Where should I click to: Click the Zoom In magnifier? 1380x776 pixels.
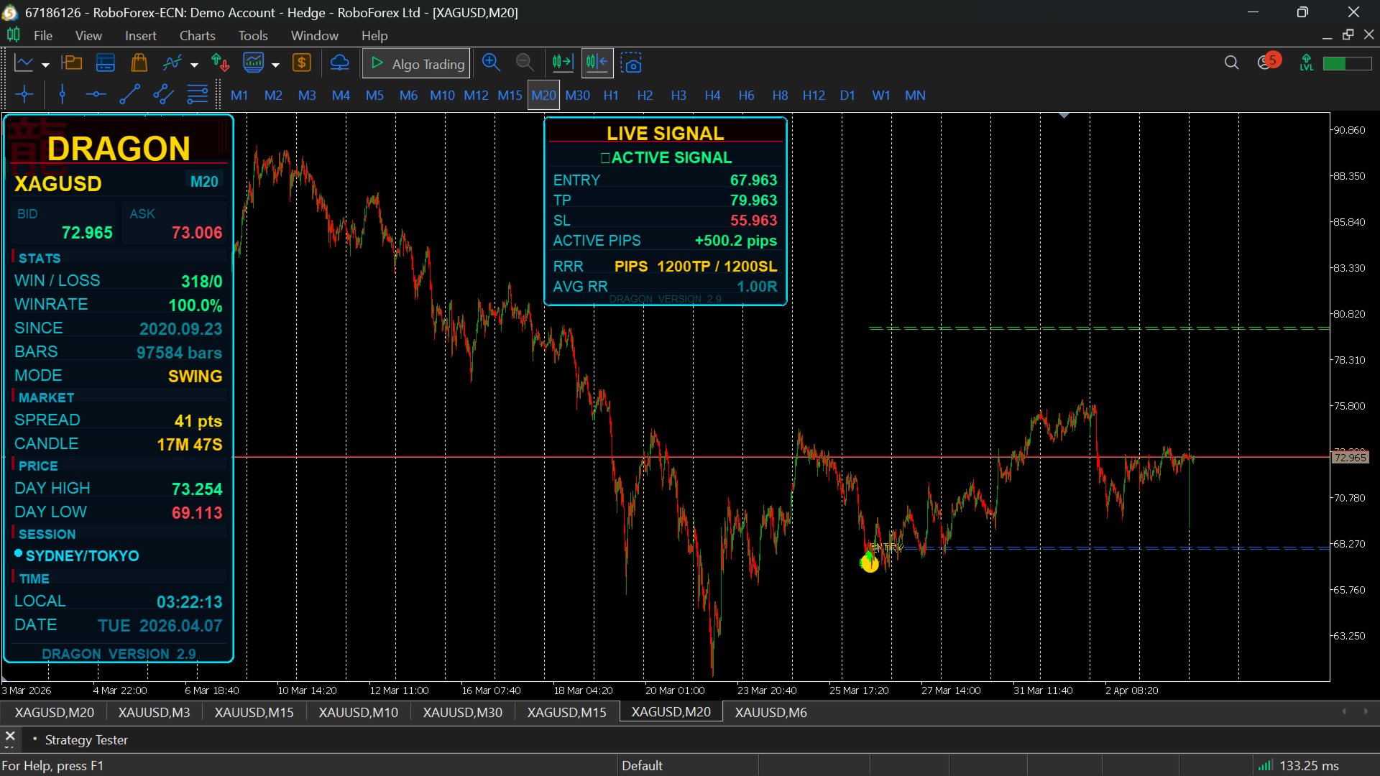pyautogui.click(x=491, y=63)
